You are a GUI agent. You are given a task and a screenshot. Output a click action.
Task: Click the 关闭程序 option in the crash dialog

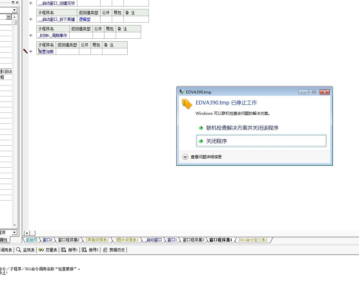[261, 141]
